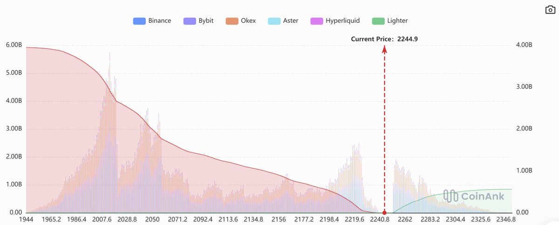Click the 4.00B right axis label

pyautogui.click(x=524, y=45)
